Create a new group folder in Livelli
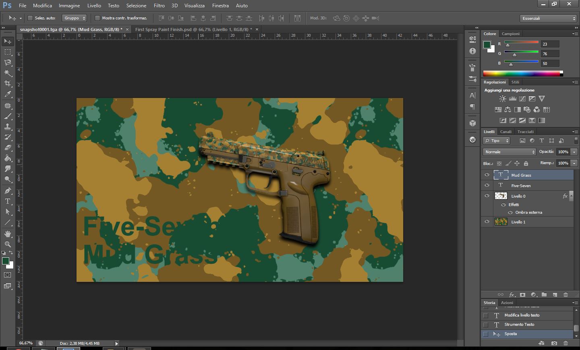This screenshot has height=350, width=580. 544,295
